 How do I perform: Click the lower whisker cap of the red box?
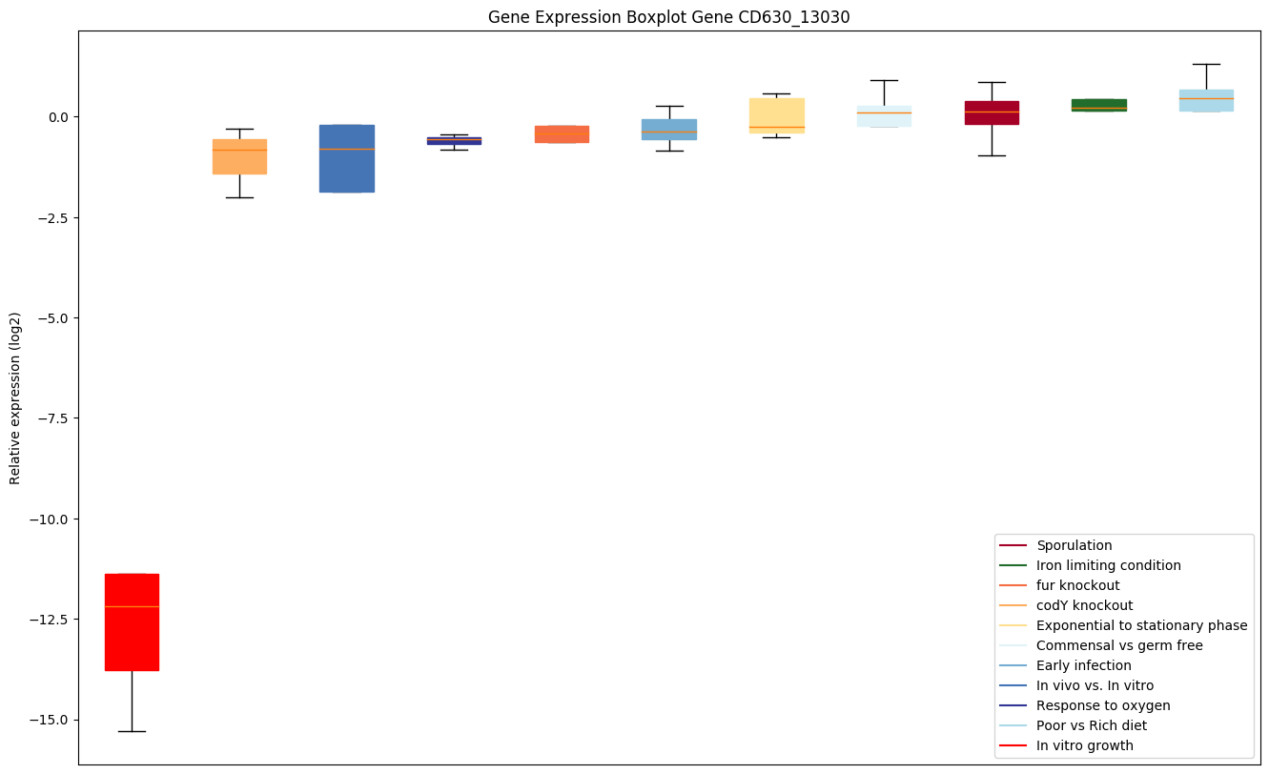[x=132, y=731]
